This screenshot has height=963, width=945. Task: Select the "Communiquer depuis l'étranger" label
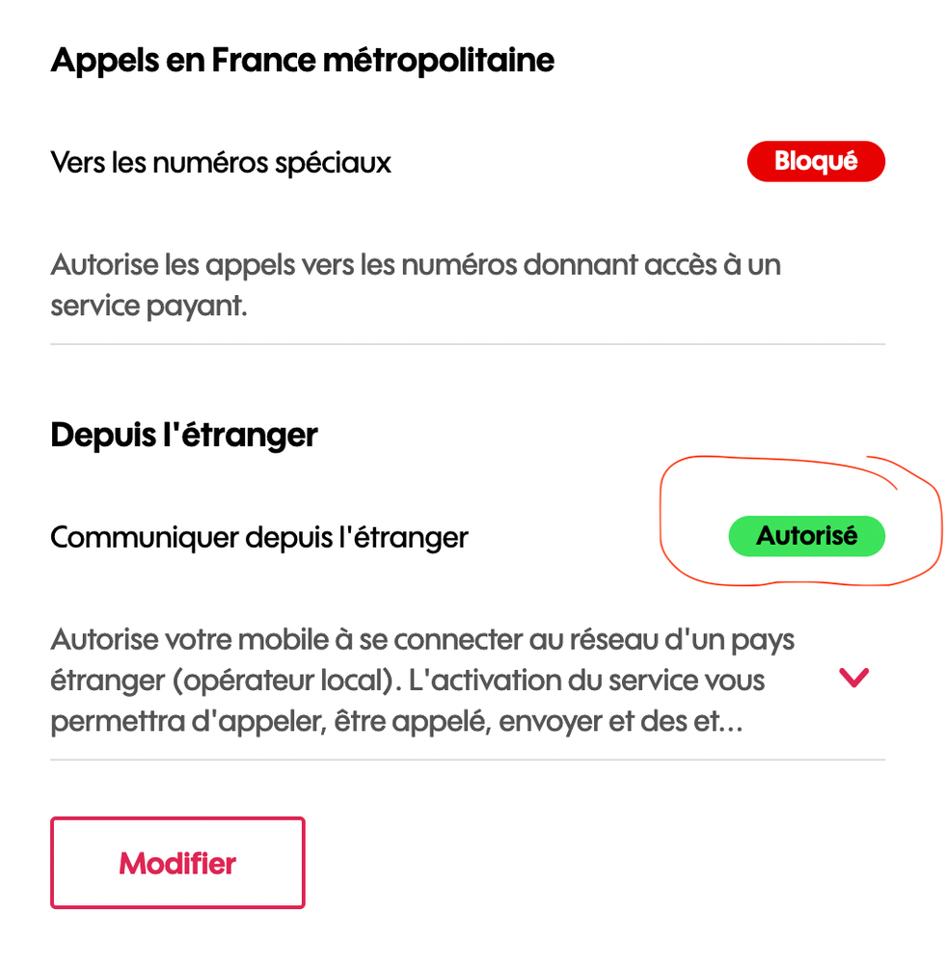click(258, 537)
